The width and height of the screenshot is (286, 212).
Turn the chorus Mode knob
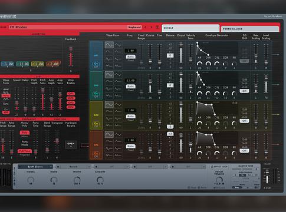[x=54, y=180]
